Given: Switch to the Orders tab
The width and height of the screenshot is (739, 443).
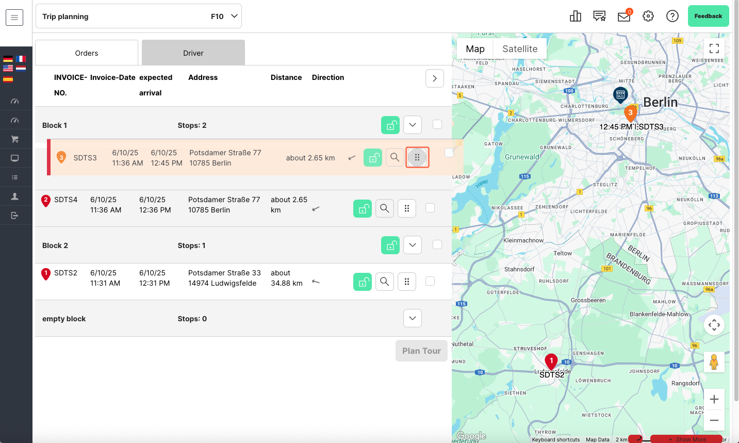Looking at the screenshot, I should [87, 53].
